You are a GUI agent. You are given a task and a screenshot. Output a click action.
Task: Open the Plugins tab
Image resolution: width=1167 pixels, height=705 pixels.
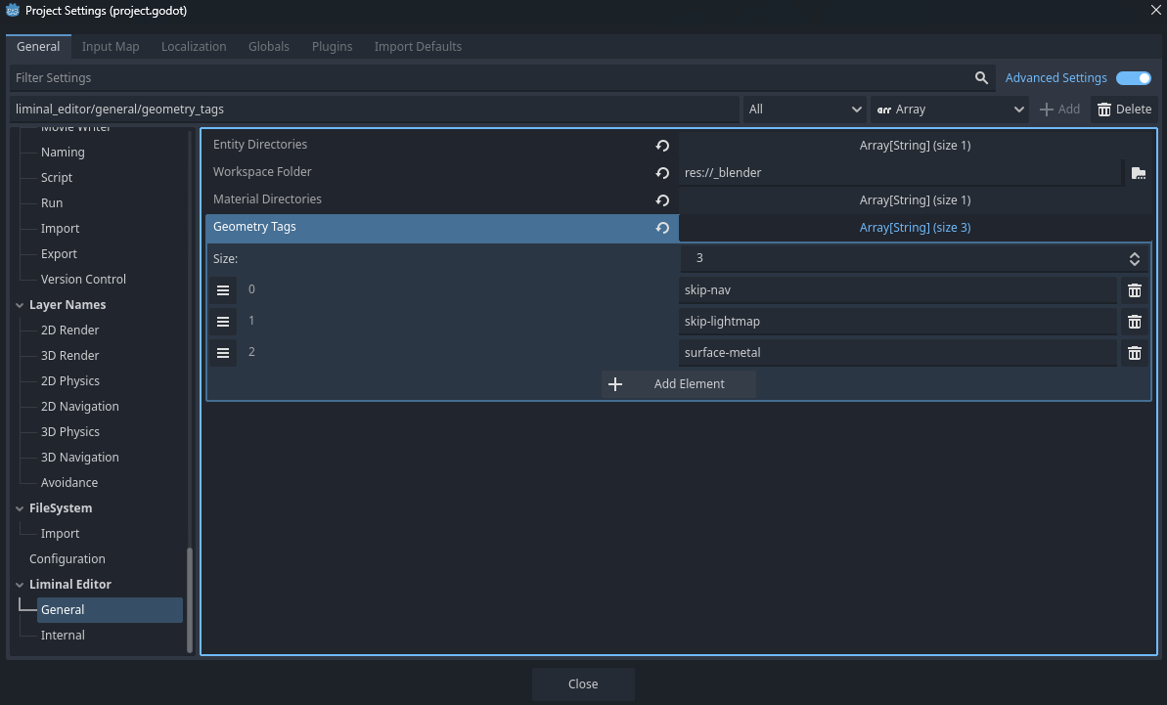pos(332,46)
